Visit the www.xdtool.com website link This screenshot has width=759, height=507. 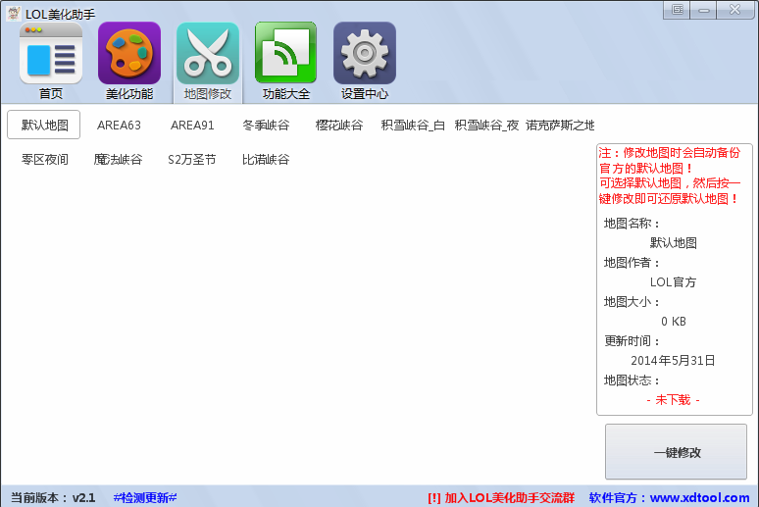pos(699,498)
